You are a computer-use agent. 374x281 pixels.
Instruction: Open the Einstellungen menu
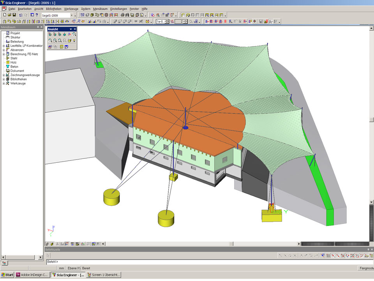(x=118, y=9)
